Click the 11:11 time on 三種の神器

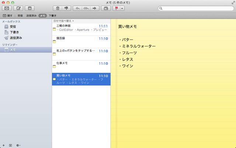[103, 26]
